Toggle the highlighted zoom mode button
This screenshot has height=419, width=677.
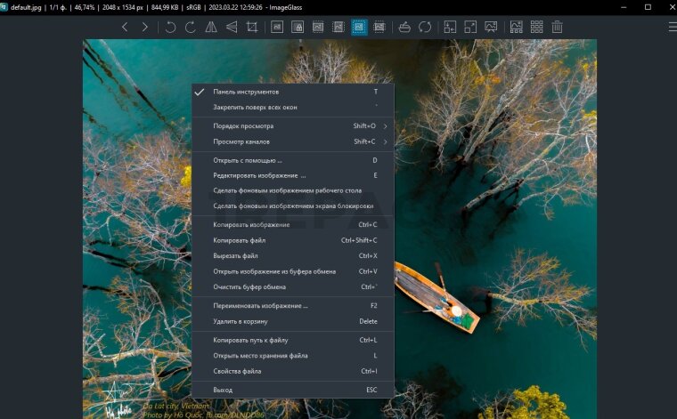coord(359,27)
